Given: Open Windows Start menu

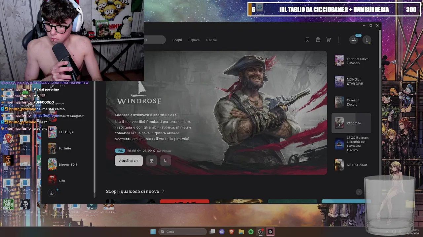Looking at the screenshot, I should tap(153, 232).
